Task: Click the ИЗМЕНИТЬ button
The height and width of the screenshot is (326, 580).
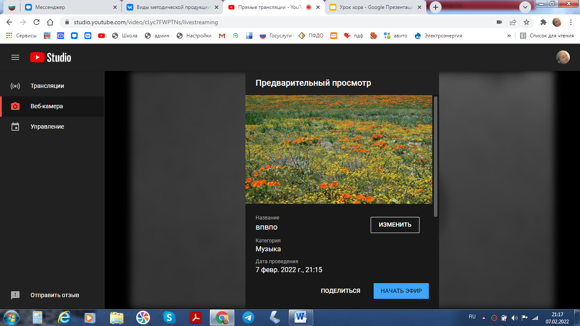Action: pyautogui.click(x=395, y=225)
